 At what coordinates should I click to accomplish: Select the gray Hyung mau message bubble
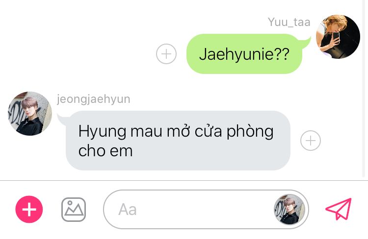pos(178,141)
